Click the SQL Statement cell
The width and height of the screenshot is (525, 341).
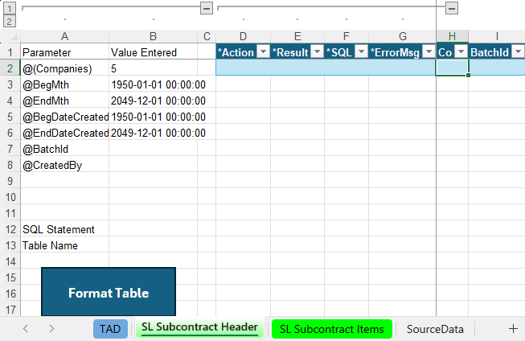(64, 229)
